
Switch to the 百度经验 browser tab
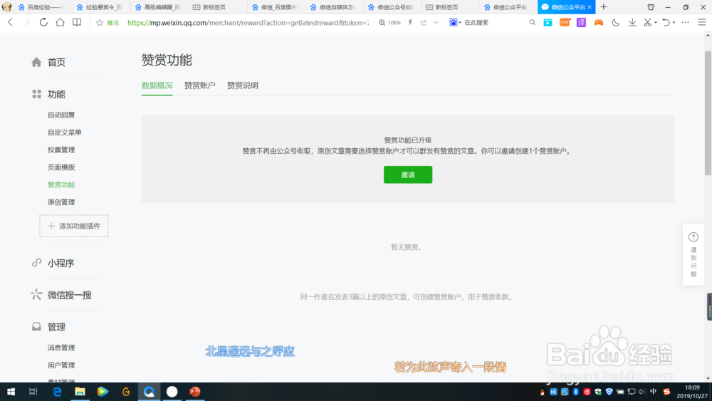coord(42,7)
